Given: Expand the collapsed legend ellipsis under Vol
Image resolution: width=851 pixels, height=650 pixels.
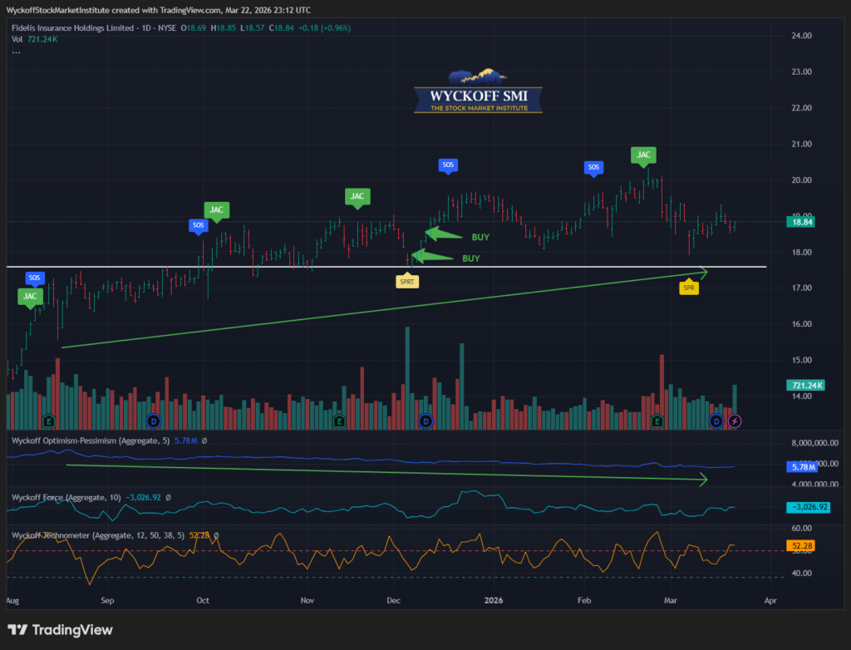Looking at the screenshot, I should coord(16,52).
